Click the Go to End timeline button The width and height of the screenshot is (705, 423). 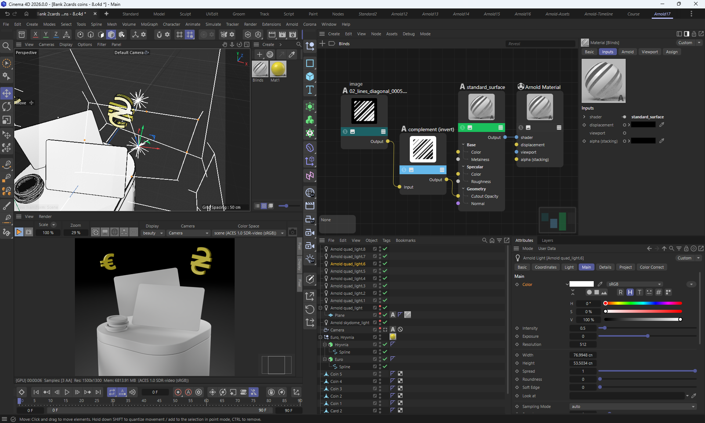tap(98, 392)
